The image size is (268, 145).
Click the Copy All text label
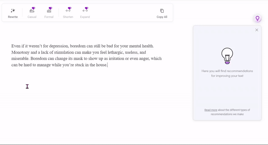coord(162,17)
